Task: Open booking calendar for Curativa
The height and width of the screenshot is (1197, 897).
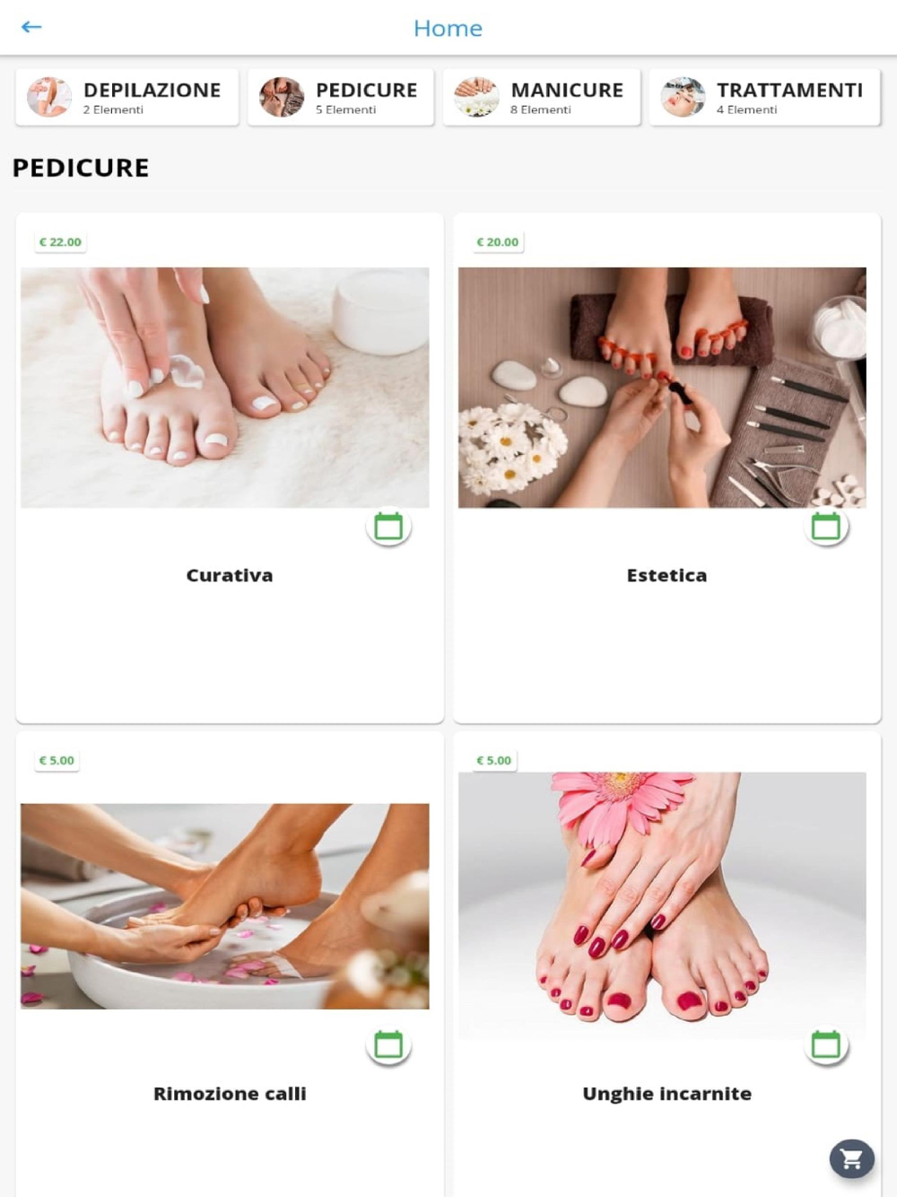Action: tap(388, 526)
